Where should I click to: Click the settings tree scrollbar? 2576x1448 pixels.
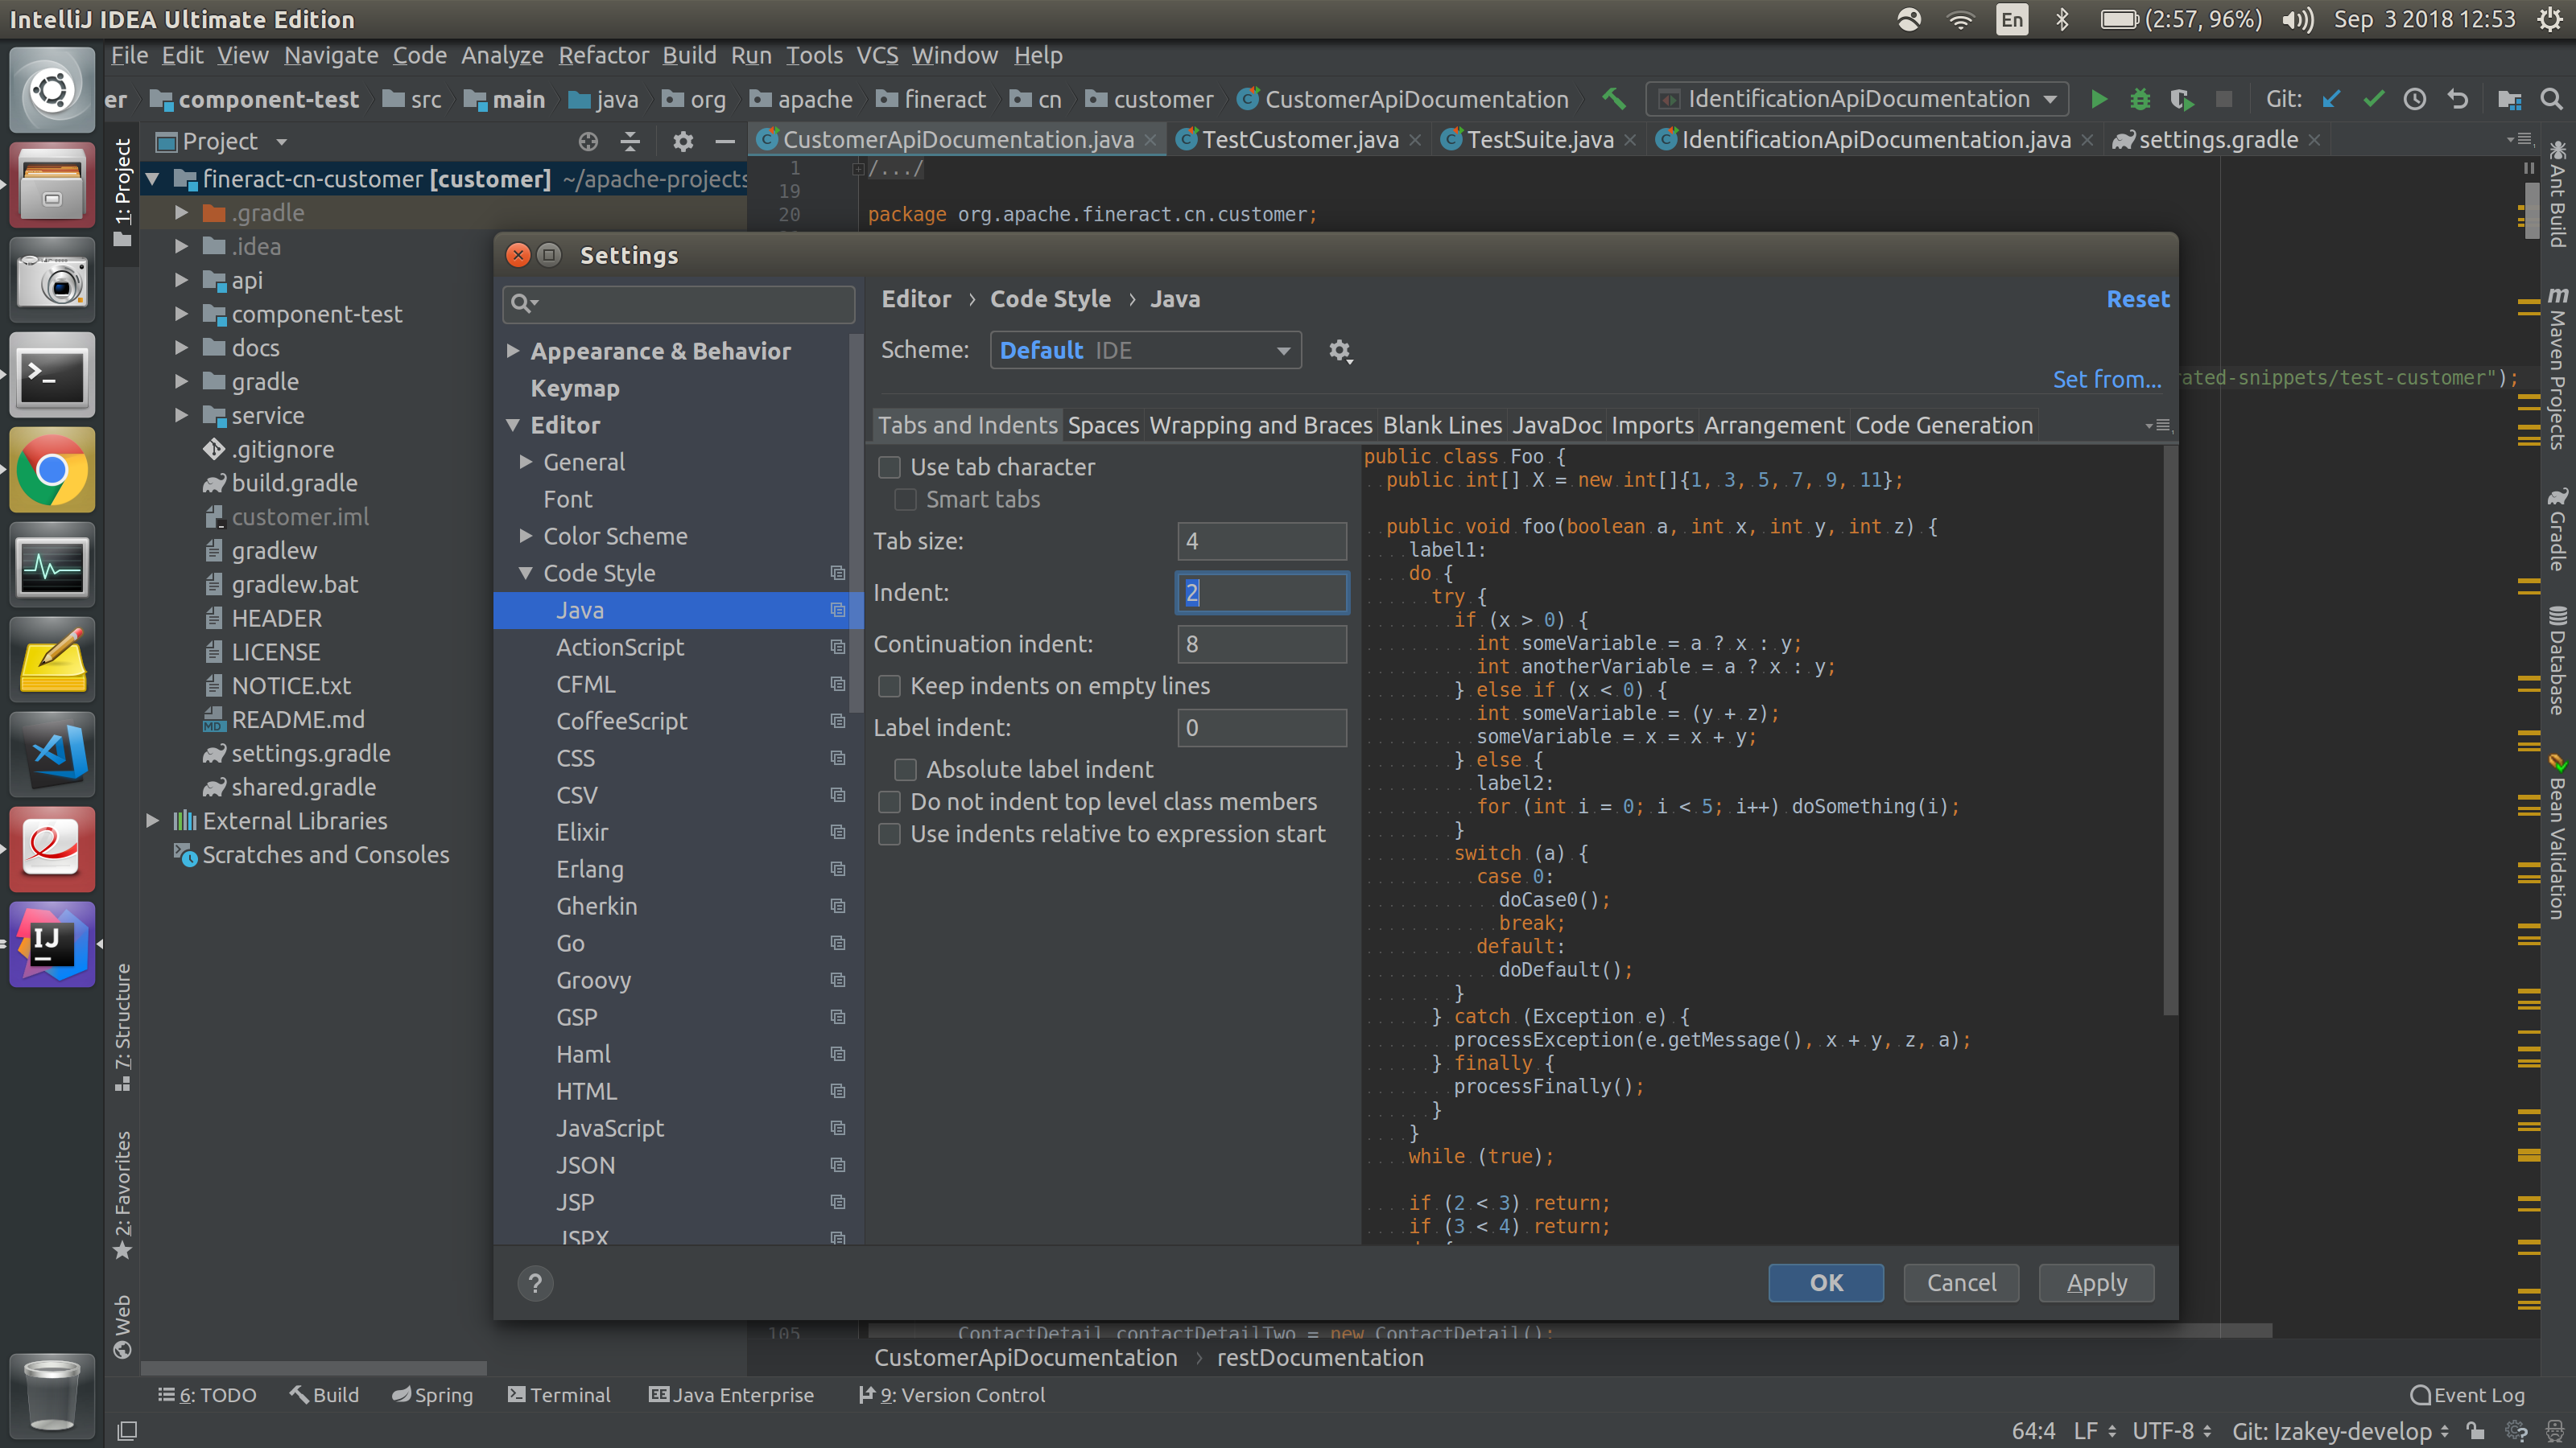click(x=856, y=524)
